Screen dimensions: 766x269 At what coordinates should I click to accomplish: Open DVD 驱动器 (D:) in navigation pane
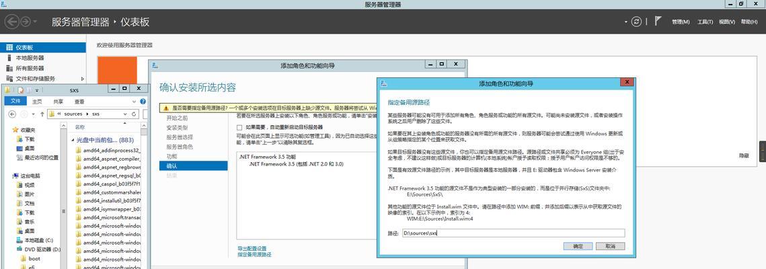38,249
